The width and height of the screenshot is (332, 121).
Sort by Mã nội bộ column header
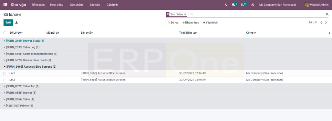click(x=53, y=33)
